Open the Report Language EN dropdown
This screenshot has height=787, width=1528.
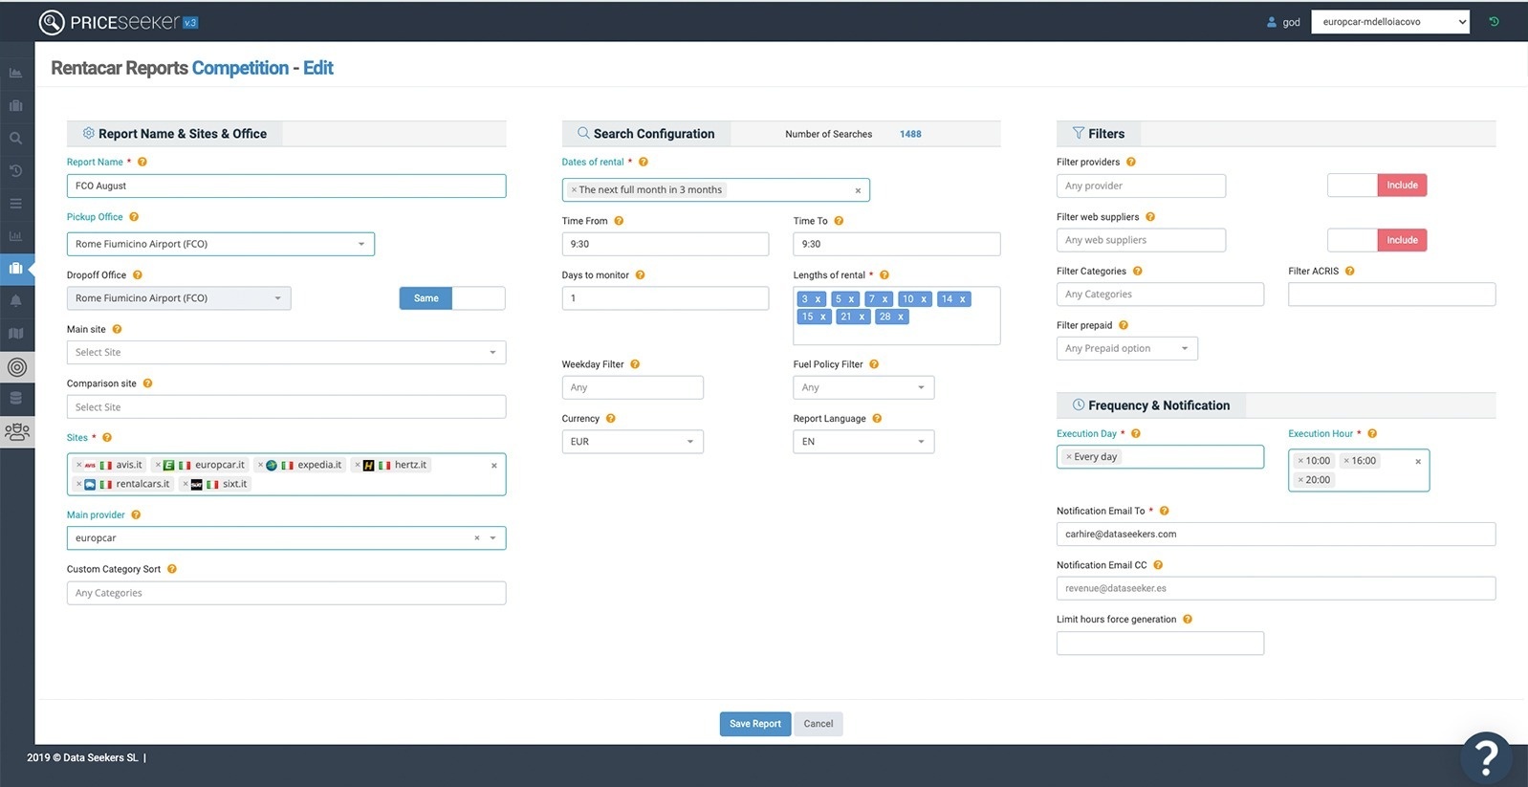(863, 442)
